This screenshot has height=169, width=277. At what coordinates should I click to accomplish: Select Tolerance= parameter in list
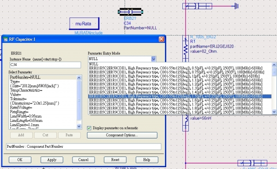point(43,99)
